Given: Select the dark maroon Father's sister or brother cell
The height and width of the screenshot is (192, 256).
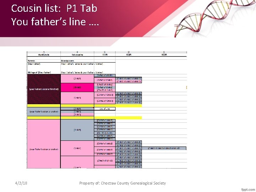Looking at the screenshot, I should click(44, 89).
